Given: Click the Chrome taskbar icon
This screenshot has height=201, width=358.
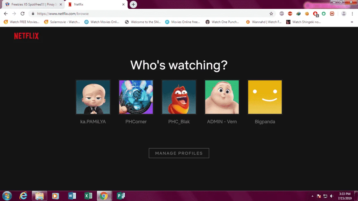Looking at the screenshot, I should (x=104, y=196).
